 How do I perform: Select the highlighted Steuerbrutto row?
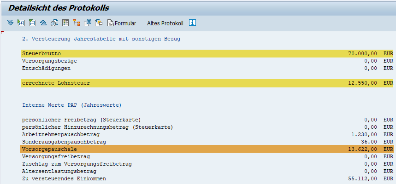pos(207,54)
